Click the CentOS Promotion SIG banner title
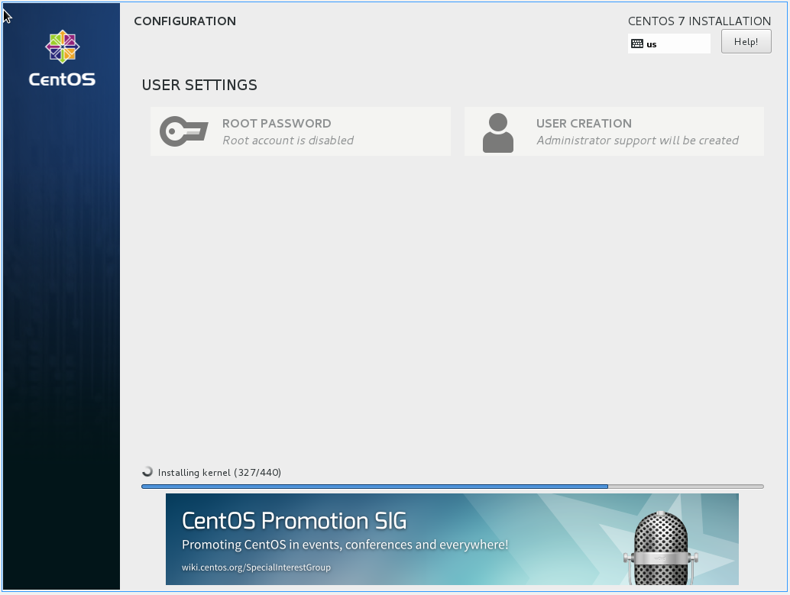790x595 pixels. pyautogui.click(x=294, y=521)
